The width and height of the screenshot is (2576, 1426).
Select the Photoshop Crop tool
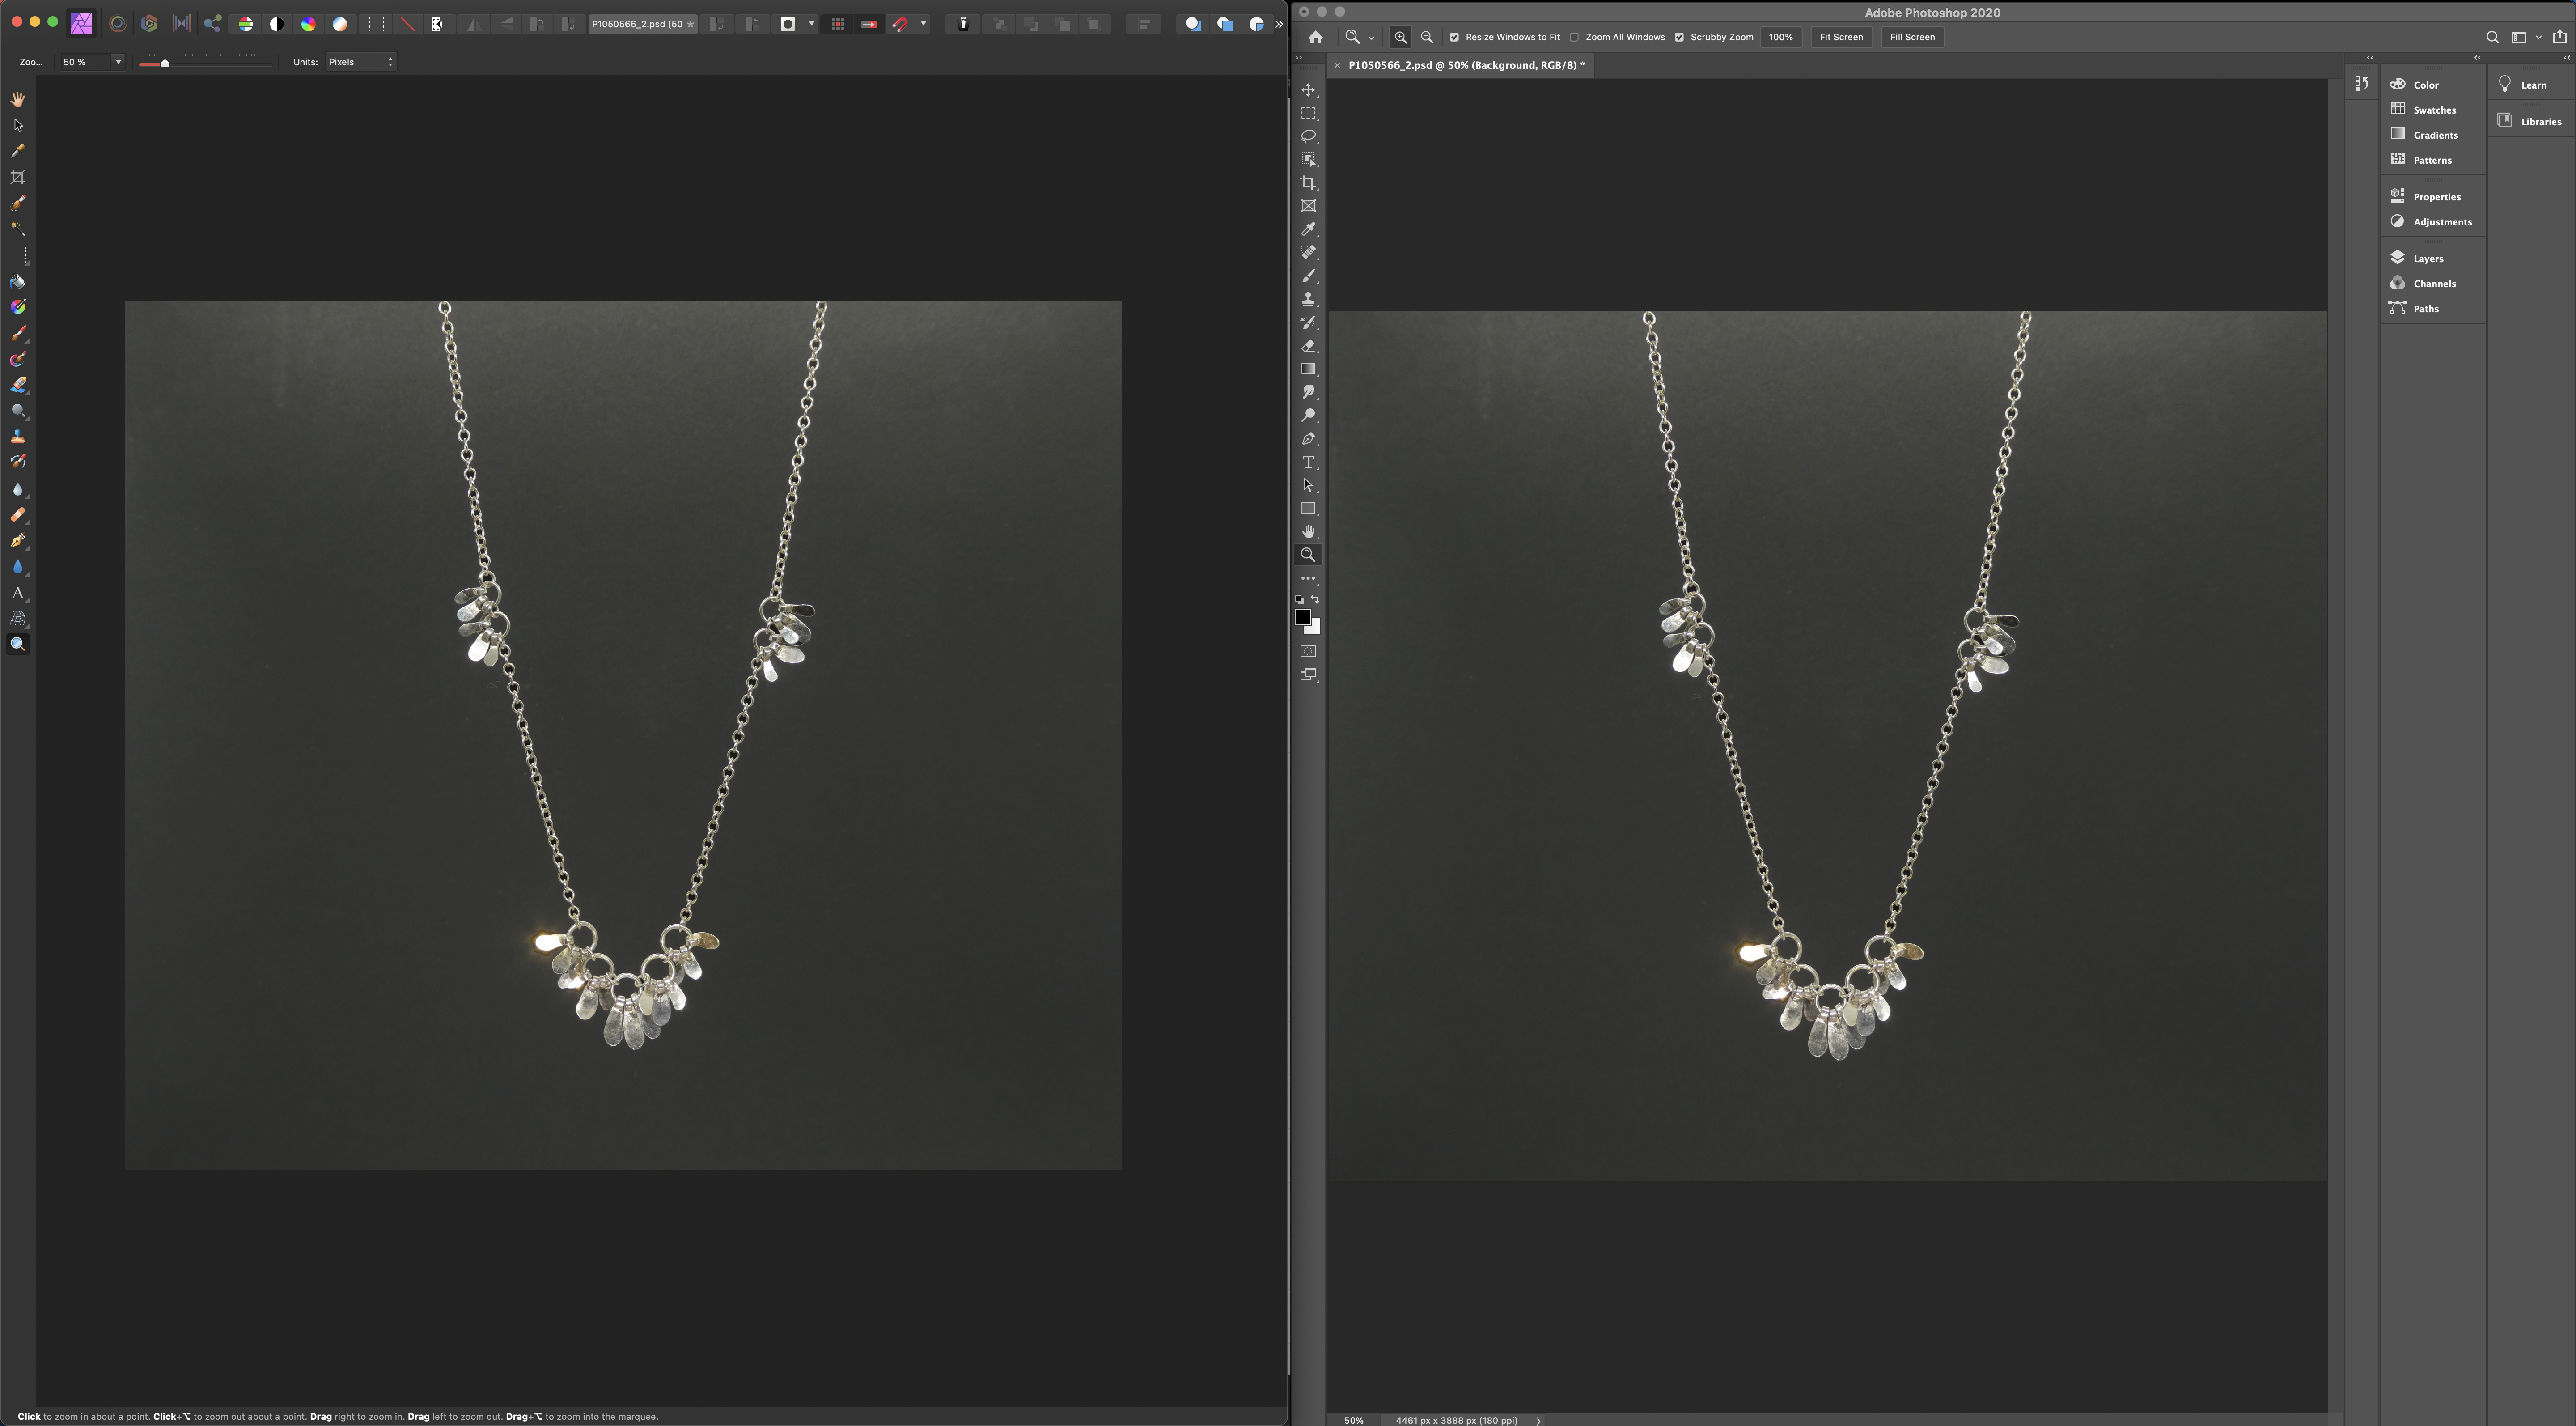1308,183
